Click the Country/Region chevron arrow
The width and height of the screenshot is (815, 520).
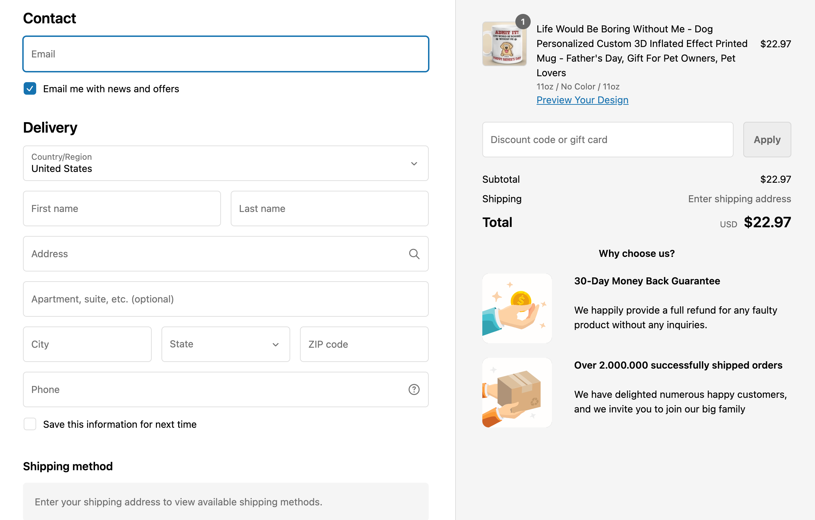click(x=414, y=164)
